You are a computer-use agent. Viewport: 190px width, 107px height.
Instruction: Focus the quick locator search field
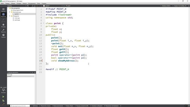(20, 106)
